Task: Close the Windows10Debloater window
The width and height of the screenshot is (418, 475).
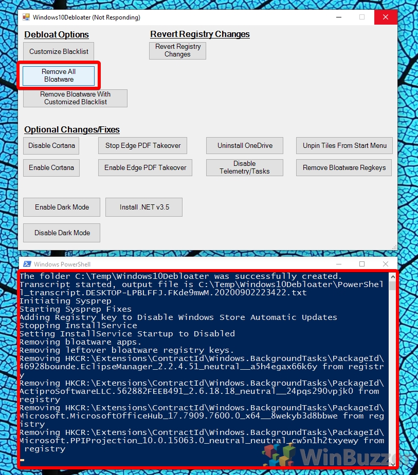Action: tap(386, 17)
